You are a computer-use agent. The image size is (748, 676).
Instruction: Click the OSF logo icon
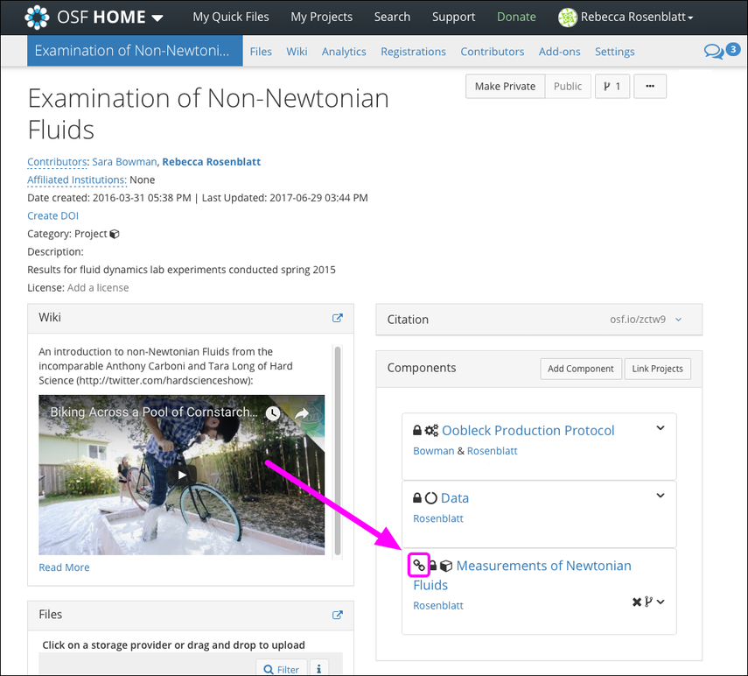[x=37, y=18]
